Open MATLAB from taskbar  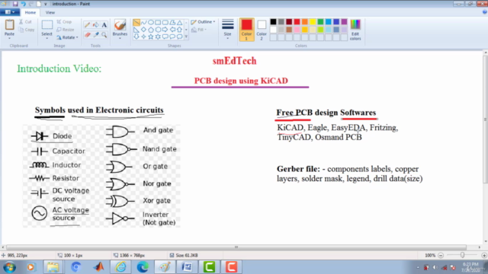click(x=98, y=267)
